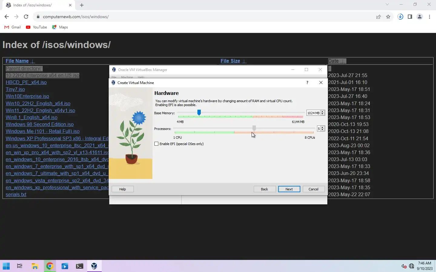Close the 'Index of /isos/windows/' tab
Screen dimensions: 436x272
[x=70, y=5]
